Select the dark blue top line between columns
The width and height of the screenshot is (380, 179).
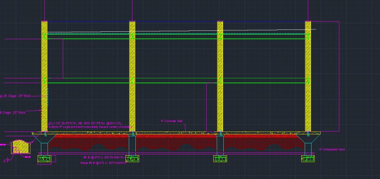click(176, 21)
